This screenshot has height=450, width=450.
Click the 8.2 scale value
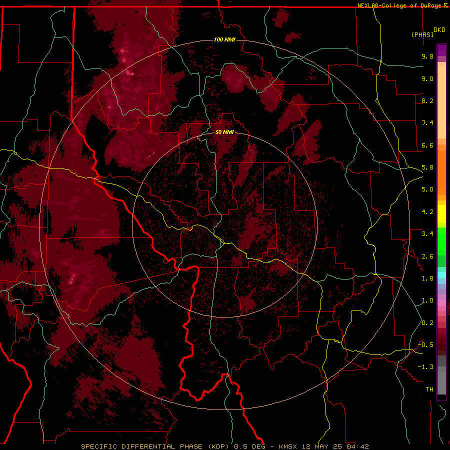coord(427,100)
